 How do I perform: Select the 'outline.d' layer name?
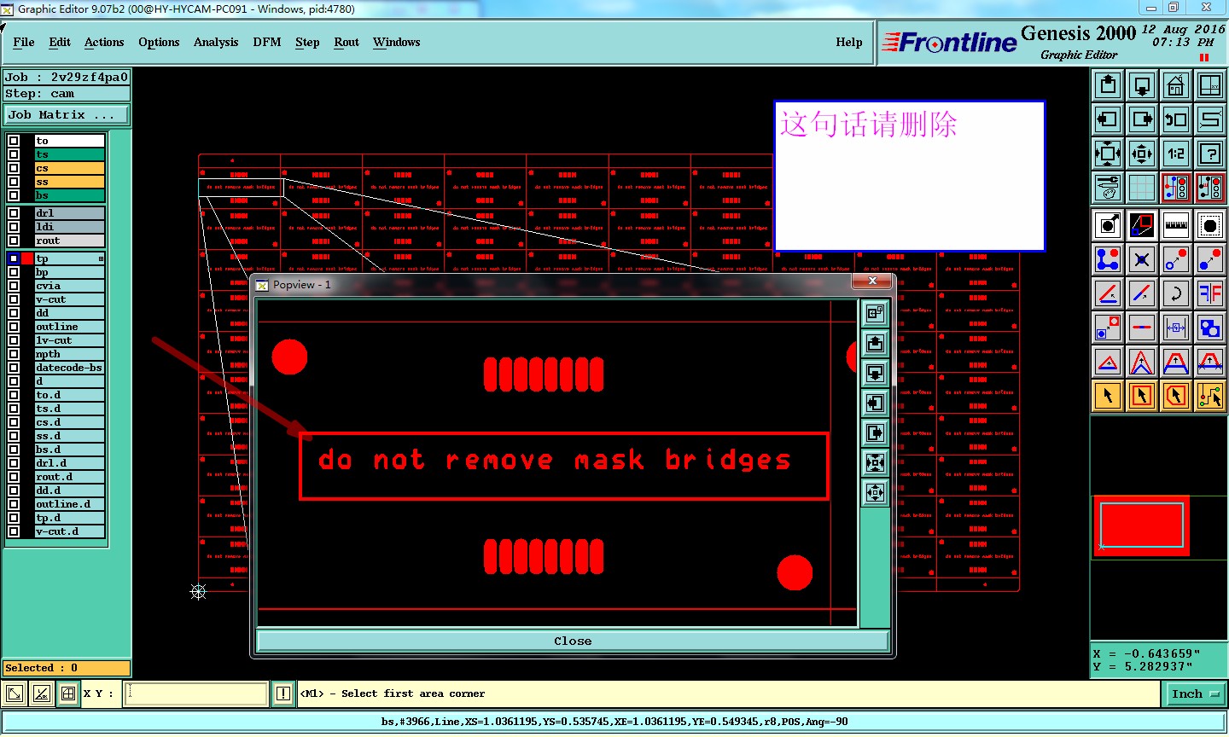click(69, 504)
